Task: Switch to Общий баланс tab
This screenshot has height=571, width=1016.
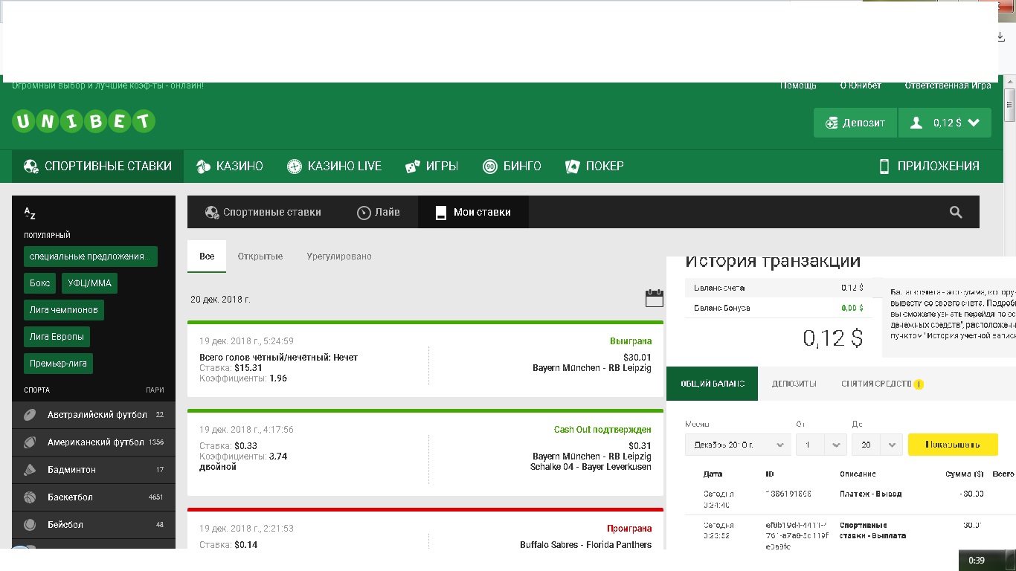Action: pyautogui.click(x=712, y=384)
